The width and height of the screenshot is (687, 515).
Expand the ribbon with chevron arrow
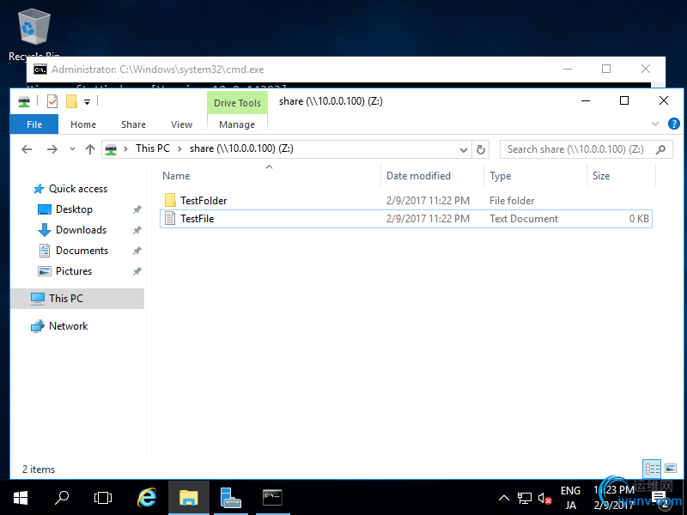655,124
